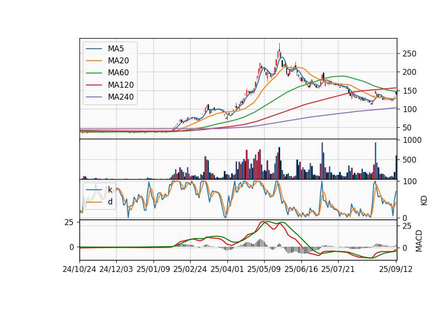Click the red MA120 legend line sample
This screenshot has height=317, width=441.
click(94, 85)
